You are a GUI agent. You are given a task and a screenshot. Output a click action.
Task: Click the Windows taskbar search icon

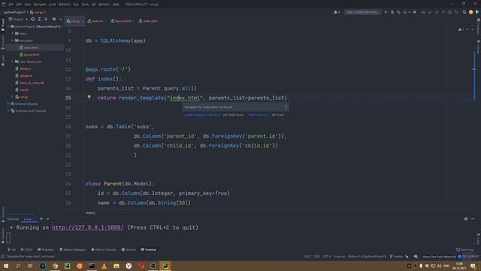tap(18, 266)
